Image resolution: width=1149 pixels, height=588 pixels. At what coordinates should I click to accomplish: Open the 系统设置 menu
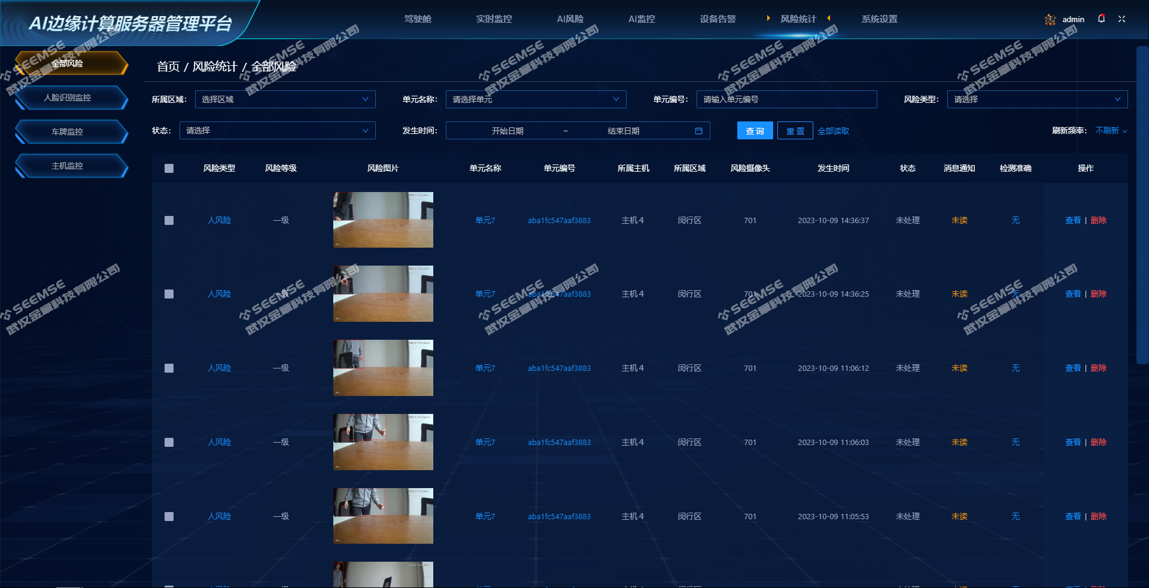(879, 19)
